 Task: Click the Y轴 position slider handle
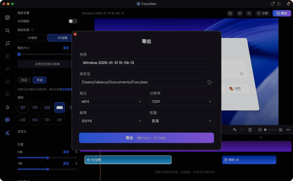[47, 169]
